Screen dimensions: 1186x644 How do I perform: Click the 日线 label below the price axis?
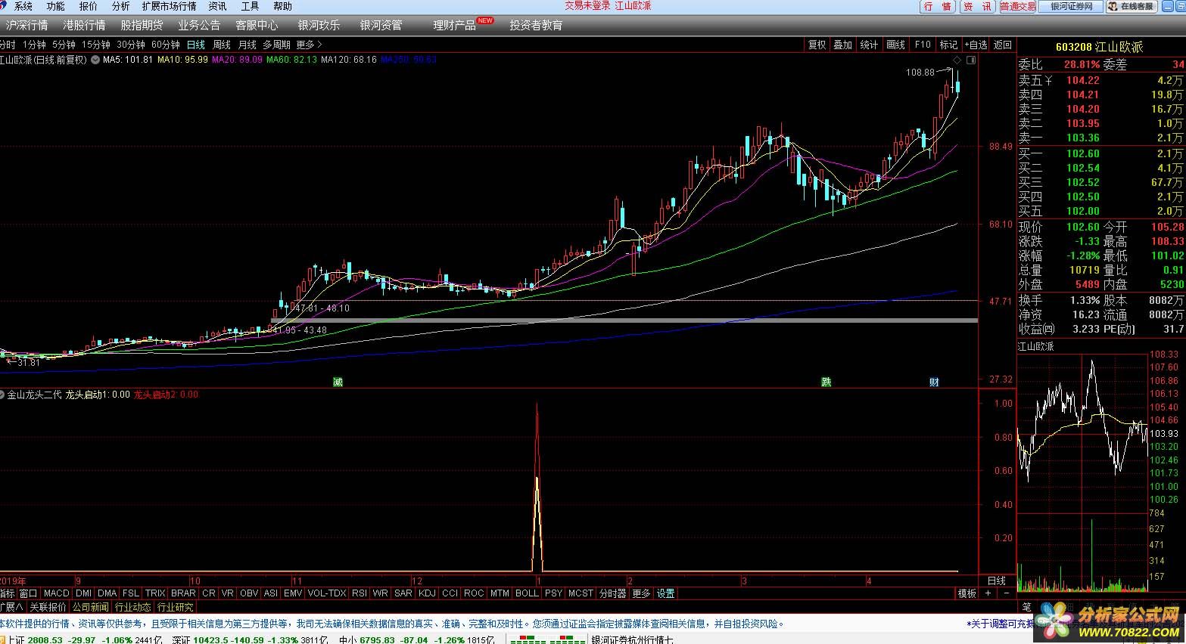(x=997, y=581)
